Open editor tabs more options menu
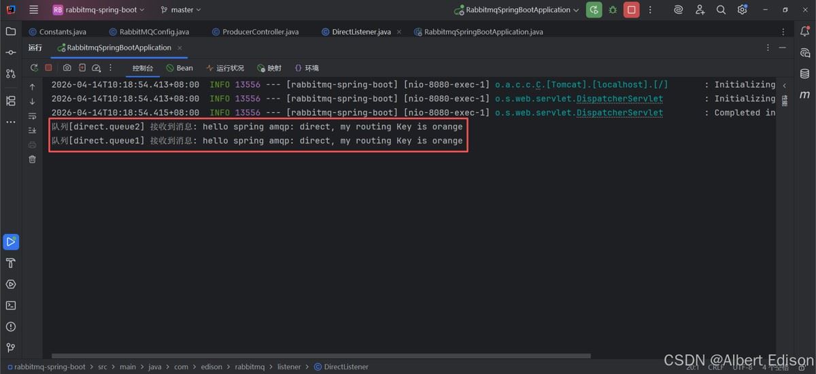The width and height of the screenshot is (816, 374). [784, 32]
